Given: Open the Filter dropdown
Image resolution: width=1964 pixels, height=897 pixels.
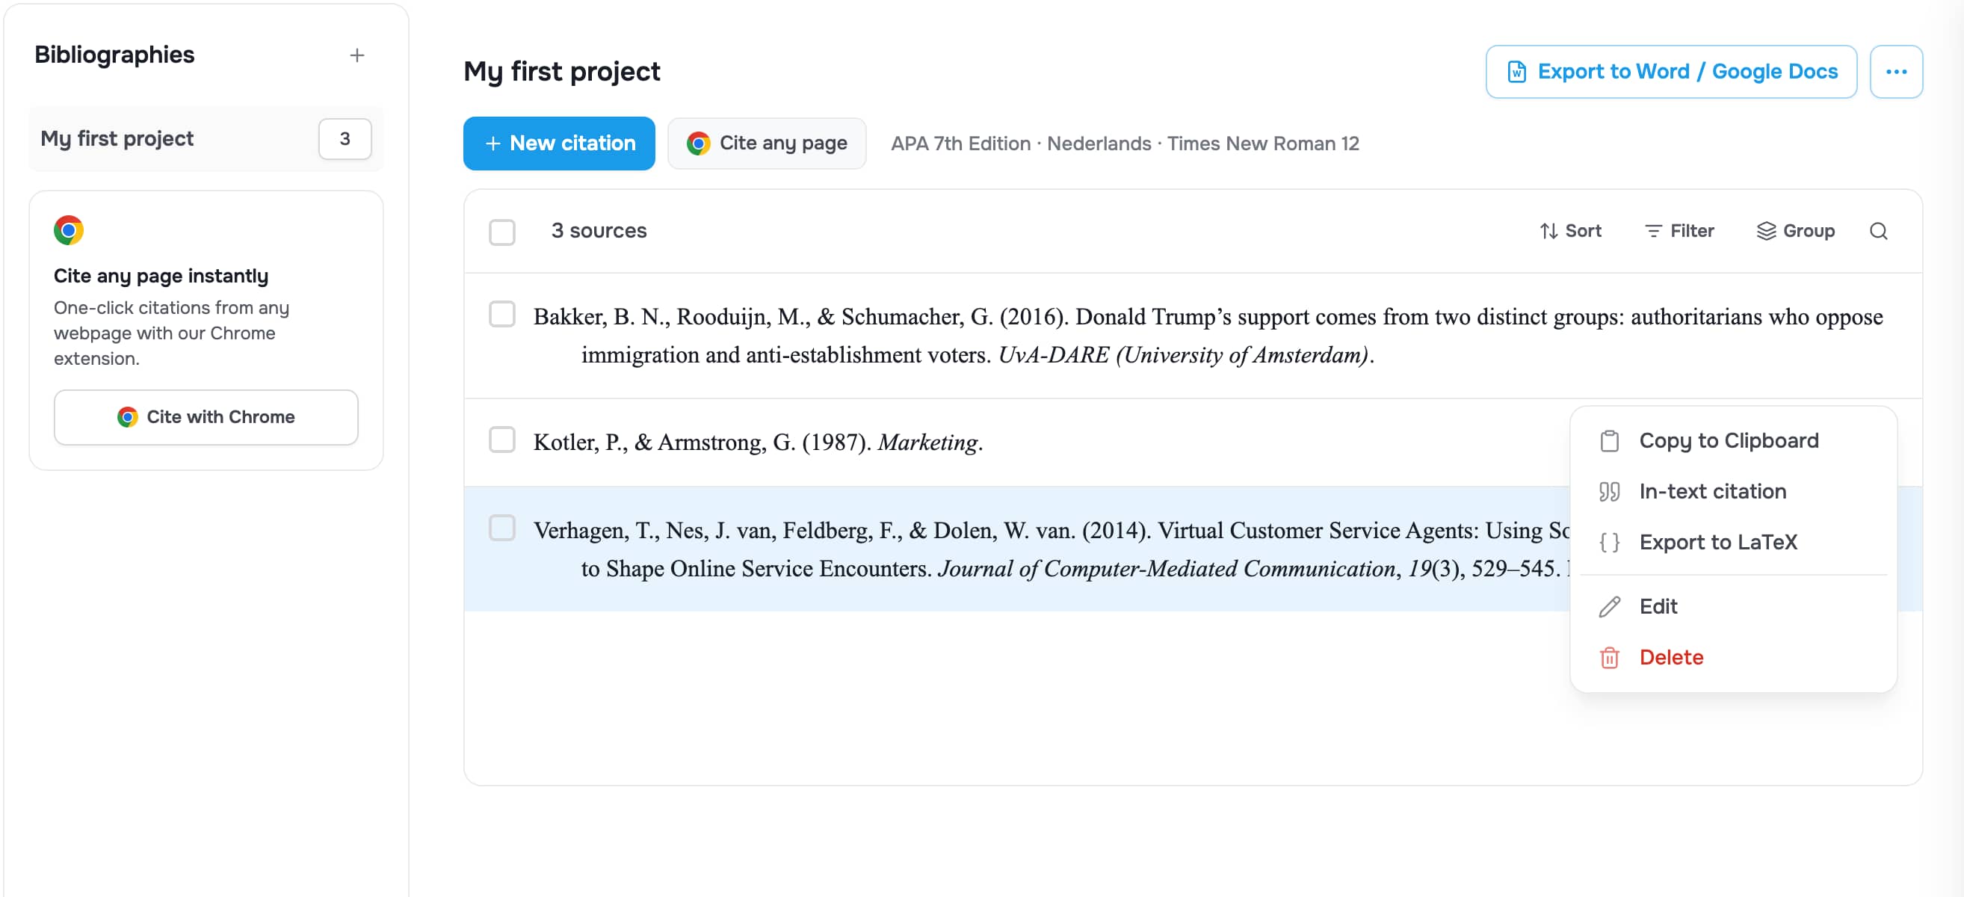Looking at the screenshot, I should [x=1679, y=231].
